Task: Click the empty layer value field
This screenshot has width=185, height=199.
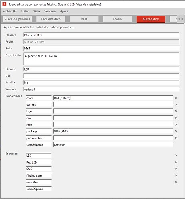Action: 113,111
